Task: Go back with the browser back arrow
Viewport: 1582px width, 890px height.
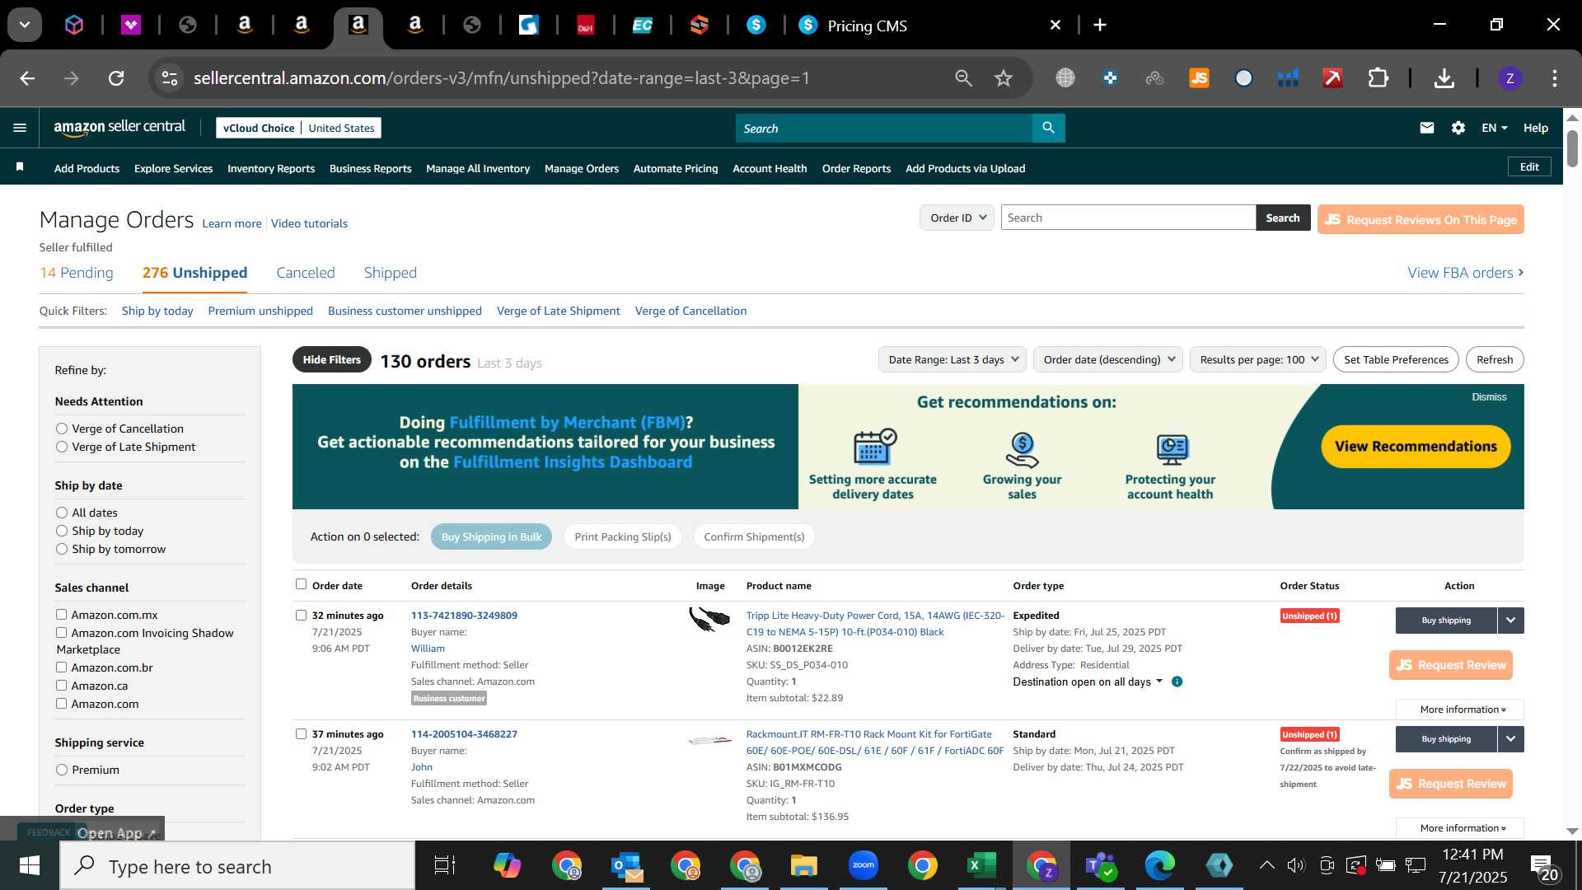Action: [27, 78]
